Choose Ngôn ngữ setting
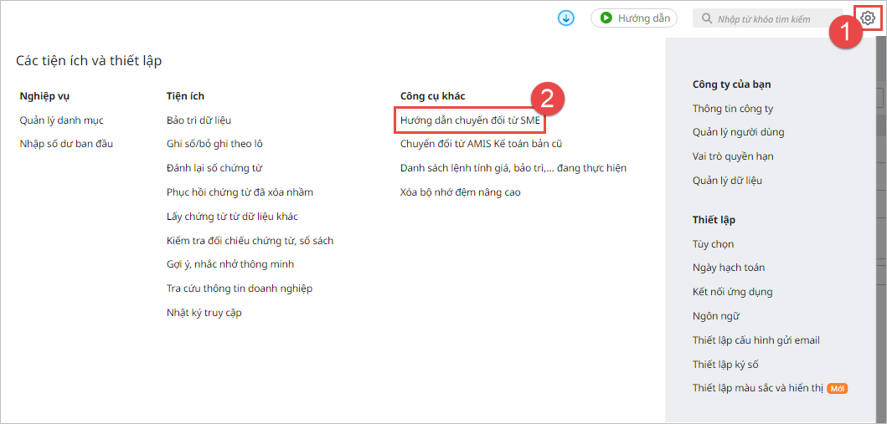 715,316
